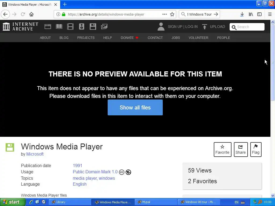The height and width of the screenshot is (206, 275).
Task: Open the hamburger application menu
Action: (270, 14)
